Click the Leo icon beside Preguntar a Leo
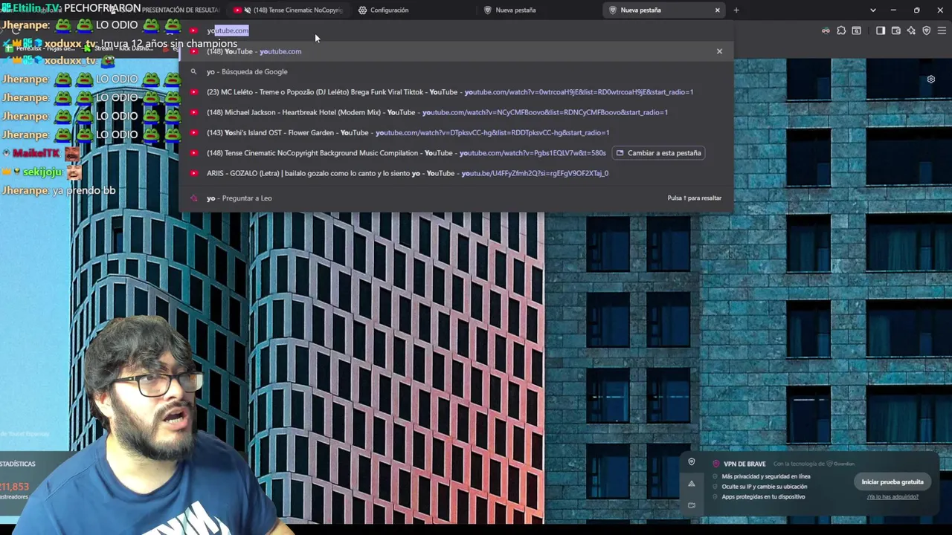The height and width of the screenshot is (535, 952). click(194, 198)
